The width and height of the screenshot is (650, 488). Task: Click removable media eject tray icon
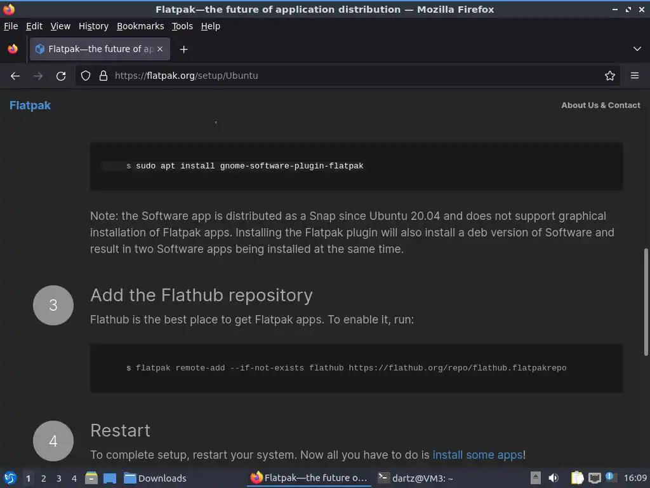tap(536, 478)
